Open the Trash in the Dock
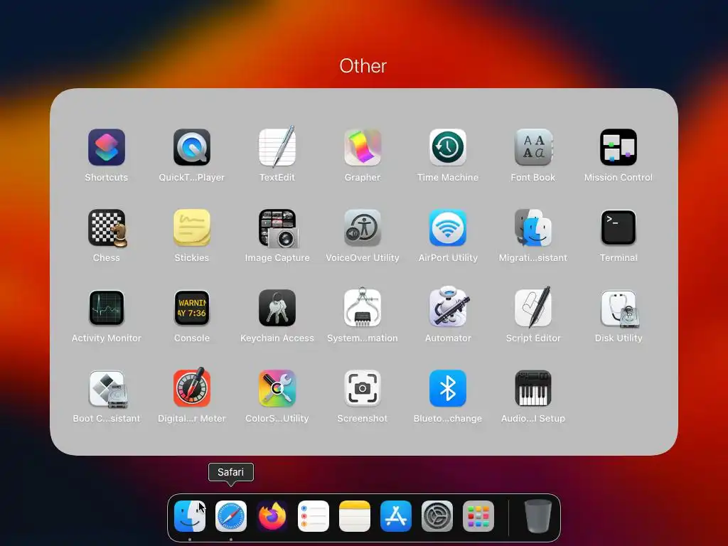Screen dimensions: 728x546 point(538,516)
